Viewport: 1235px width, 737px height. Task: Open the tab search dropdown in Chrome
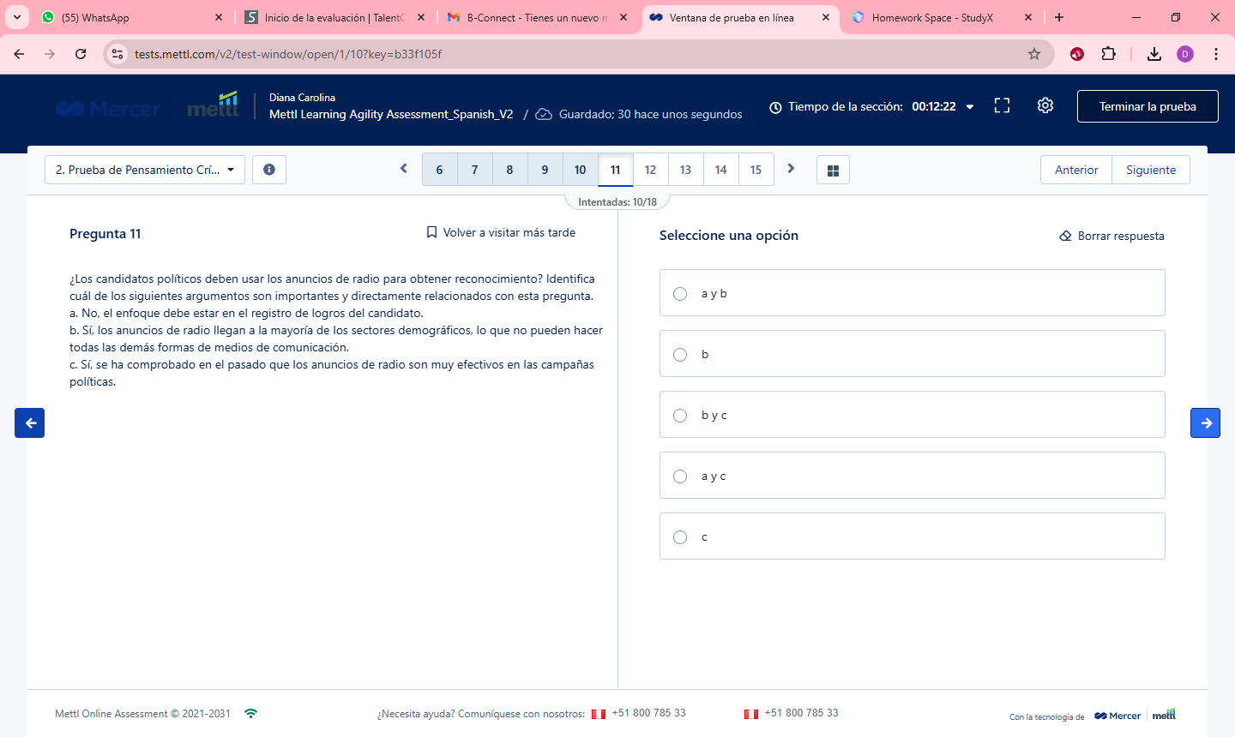pos(17,17)
